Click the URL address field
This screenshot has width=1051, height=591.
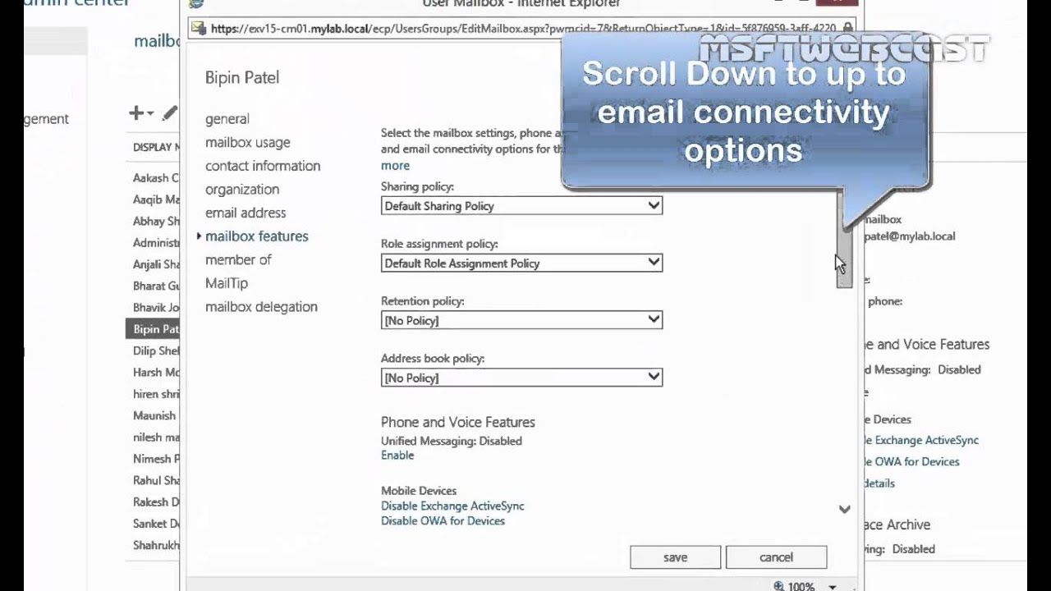coord(524,29)
